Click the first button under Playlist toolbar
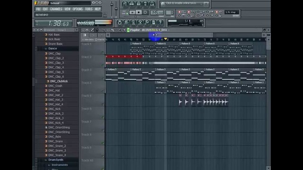 [85, 35]
